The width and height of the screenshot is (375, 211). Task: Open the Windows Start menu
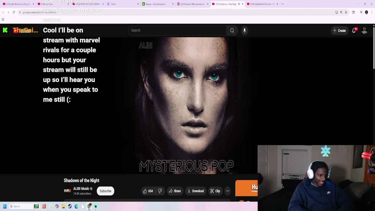coord(5,206)
